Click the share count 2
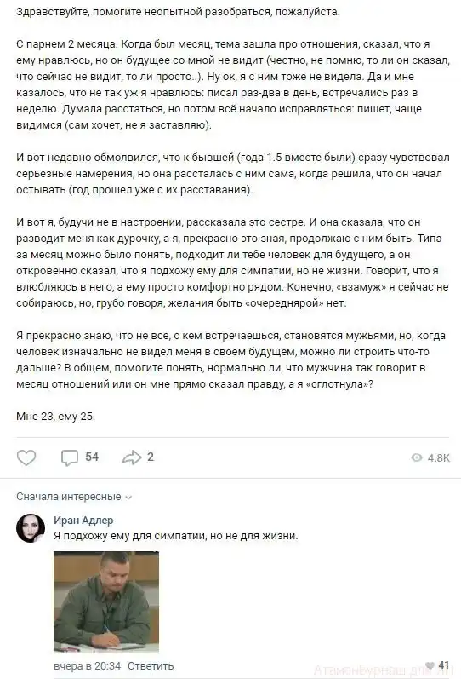The height and width of the screenshot is (679, 461). coord(151,457)
